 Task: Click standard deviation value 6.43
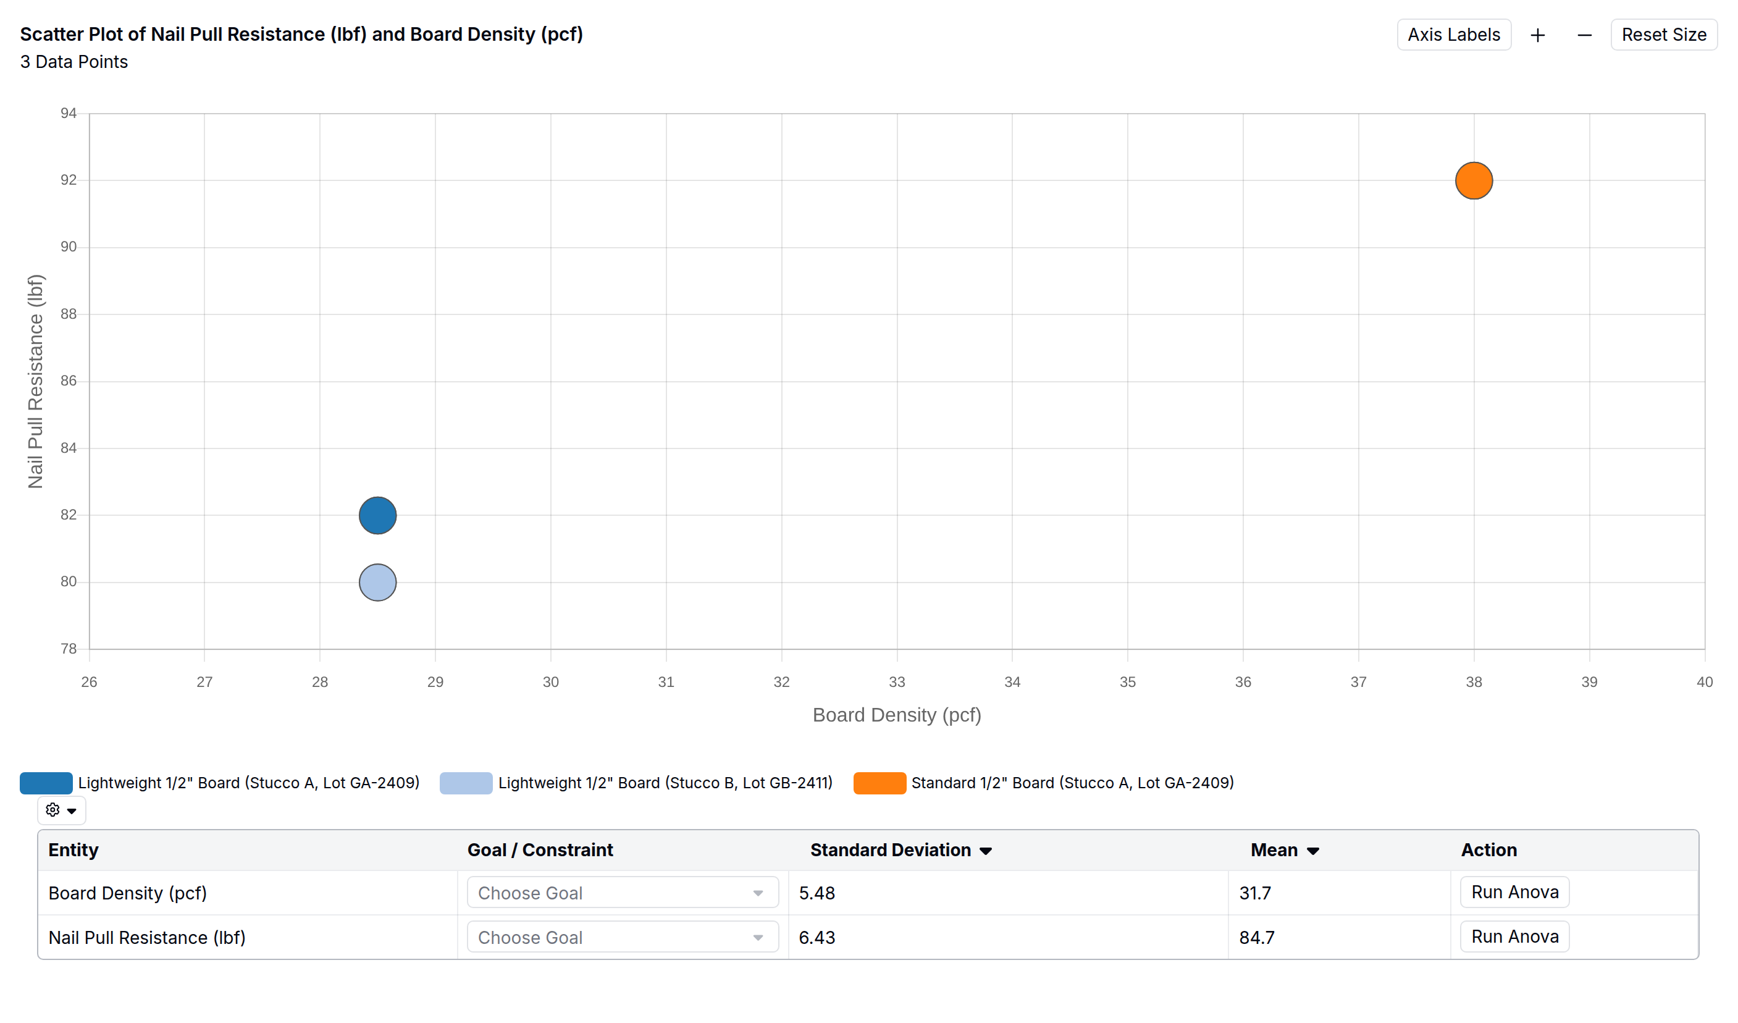click(817, 938)
